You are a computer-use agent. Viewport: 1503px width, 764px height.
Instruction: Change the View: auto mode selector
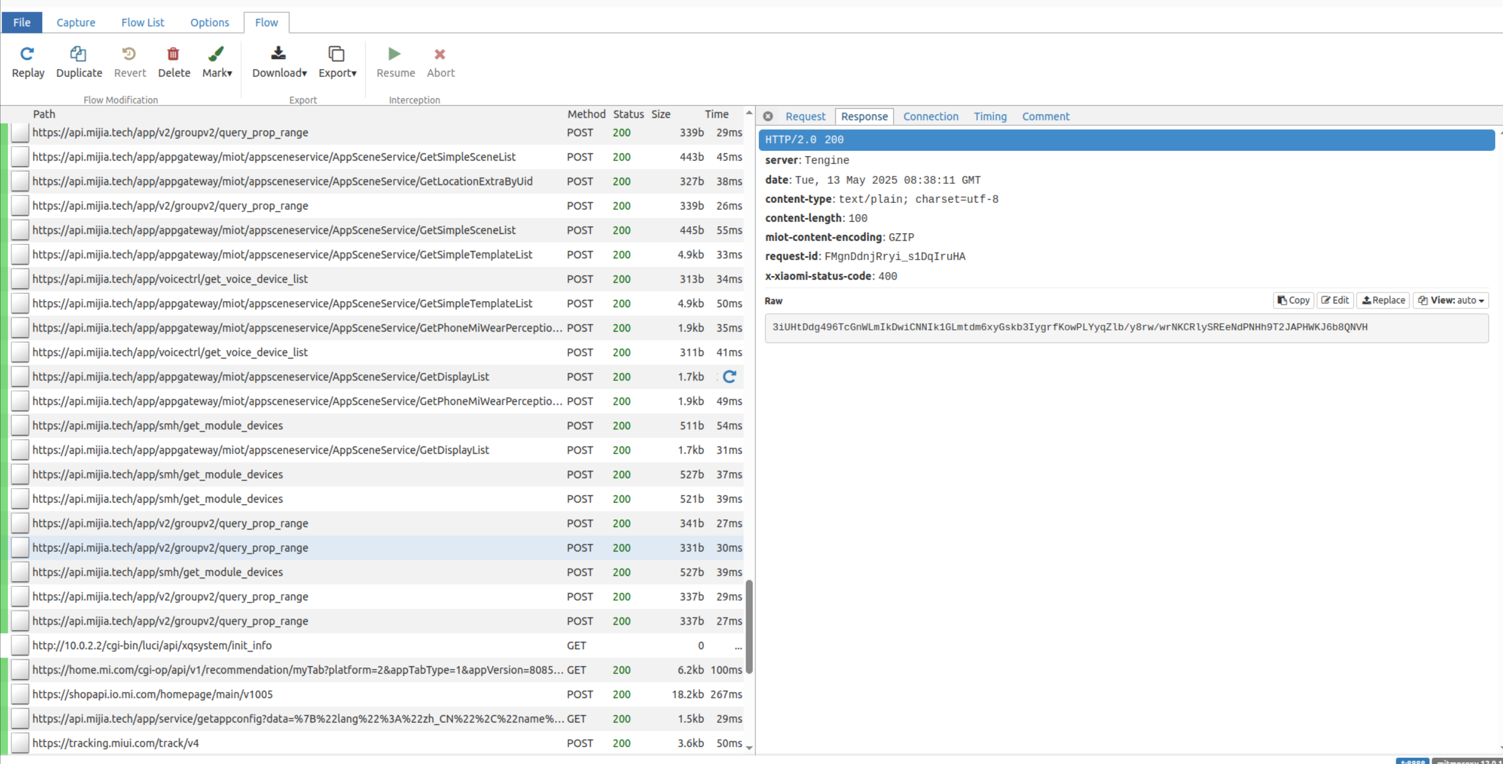coord(1450,300)
